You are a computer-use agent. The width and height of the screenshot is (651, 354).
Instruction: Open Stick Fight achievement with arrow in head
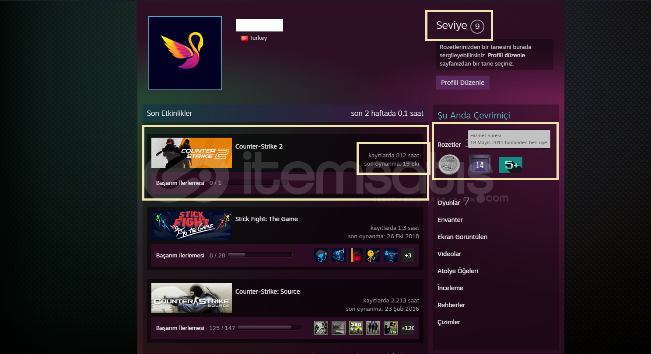coord(391,255)
